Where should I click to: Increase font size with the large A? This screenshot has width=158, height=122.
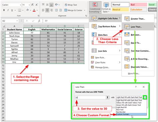[x=33, y=5]
